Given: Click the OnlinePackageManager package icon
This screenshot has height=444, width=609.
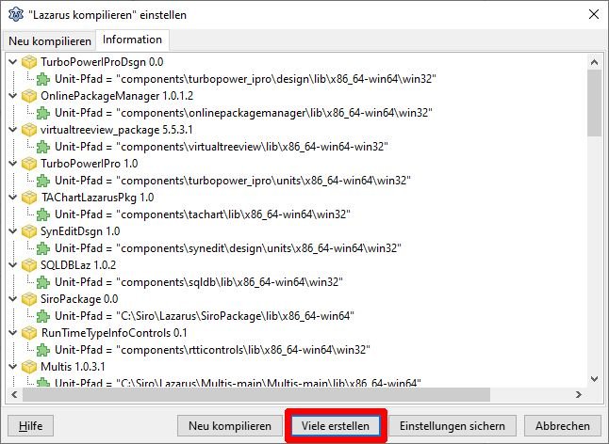Looking at the screenshot, I should pos(29,96).
